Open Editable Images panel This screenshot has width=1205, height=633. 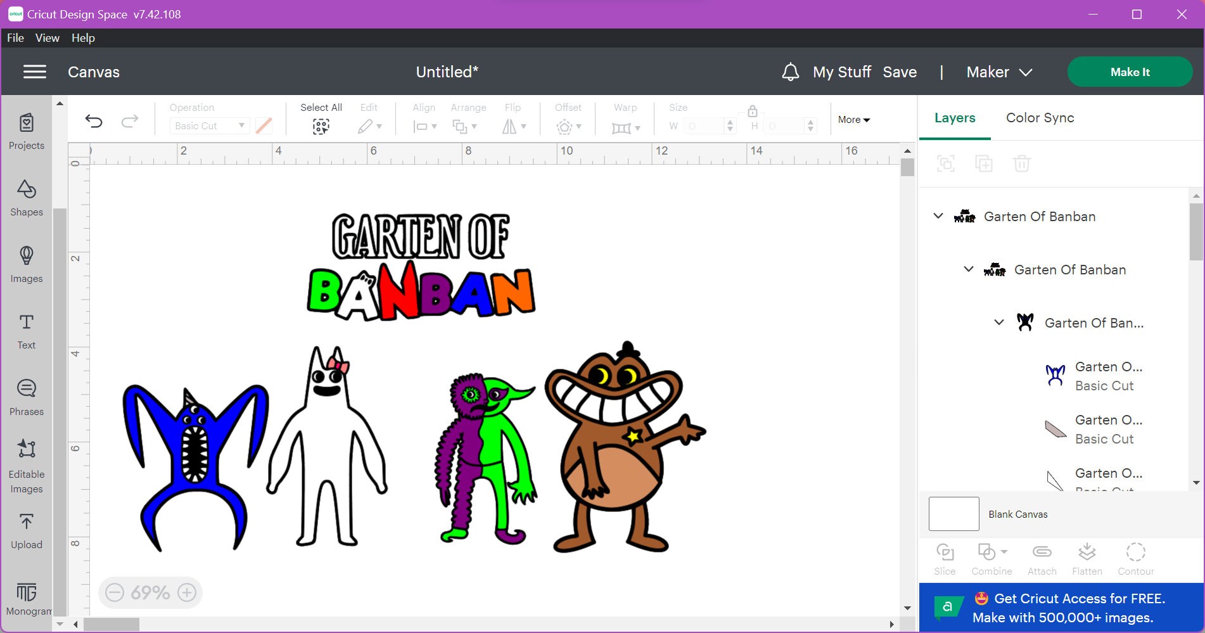(x=27, y=466)
